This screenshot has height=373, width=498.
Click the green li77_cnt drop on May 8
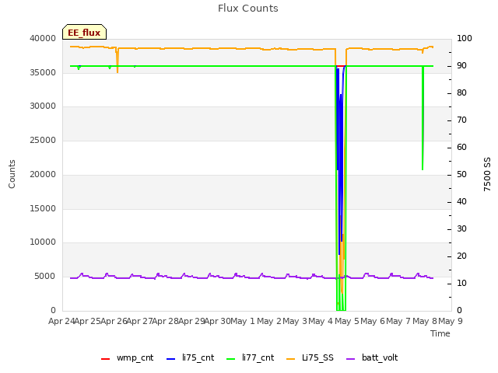click(x=423, y=118)
